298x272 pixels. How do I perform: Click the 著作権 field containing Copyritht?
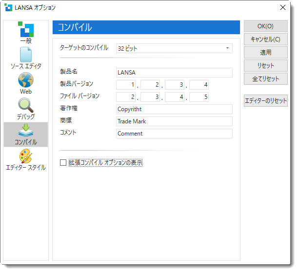coord(174,109)
